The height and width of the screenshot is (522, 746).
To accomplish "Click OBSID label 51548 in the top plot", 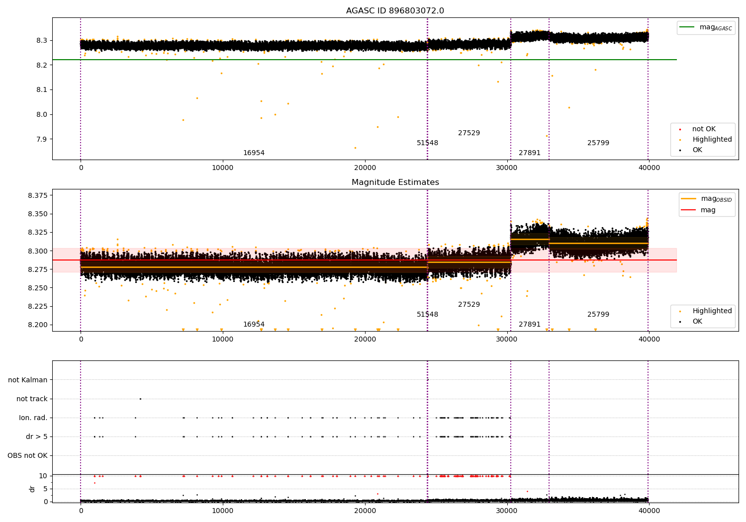I will (x=428, y=143).
